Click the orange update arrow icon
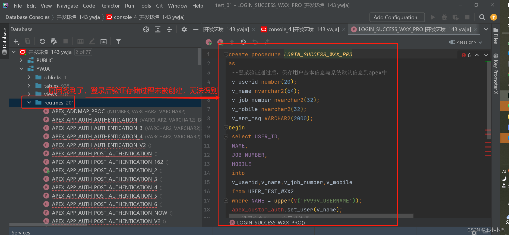Image resolution: width=509 pixels, height=235 pixels. (x=494, y=17)
